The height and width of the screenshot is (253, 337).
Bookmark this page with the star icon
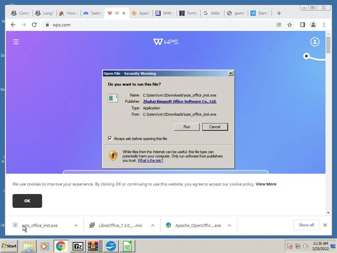point(290,25)
